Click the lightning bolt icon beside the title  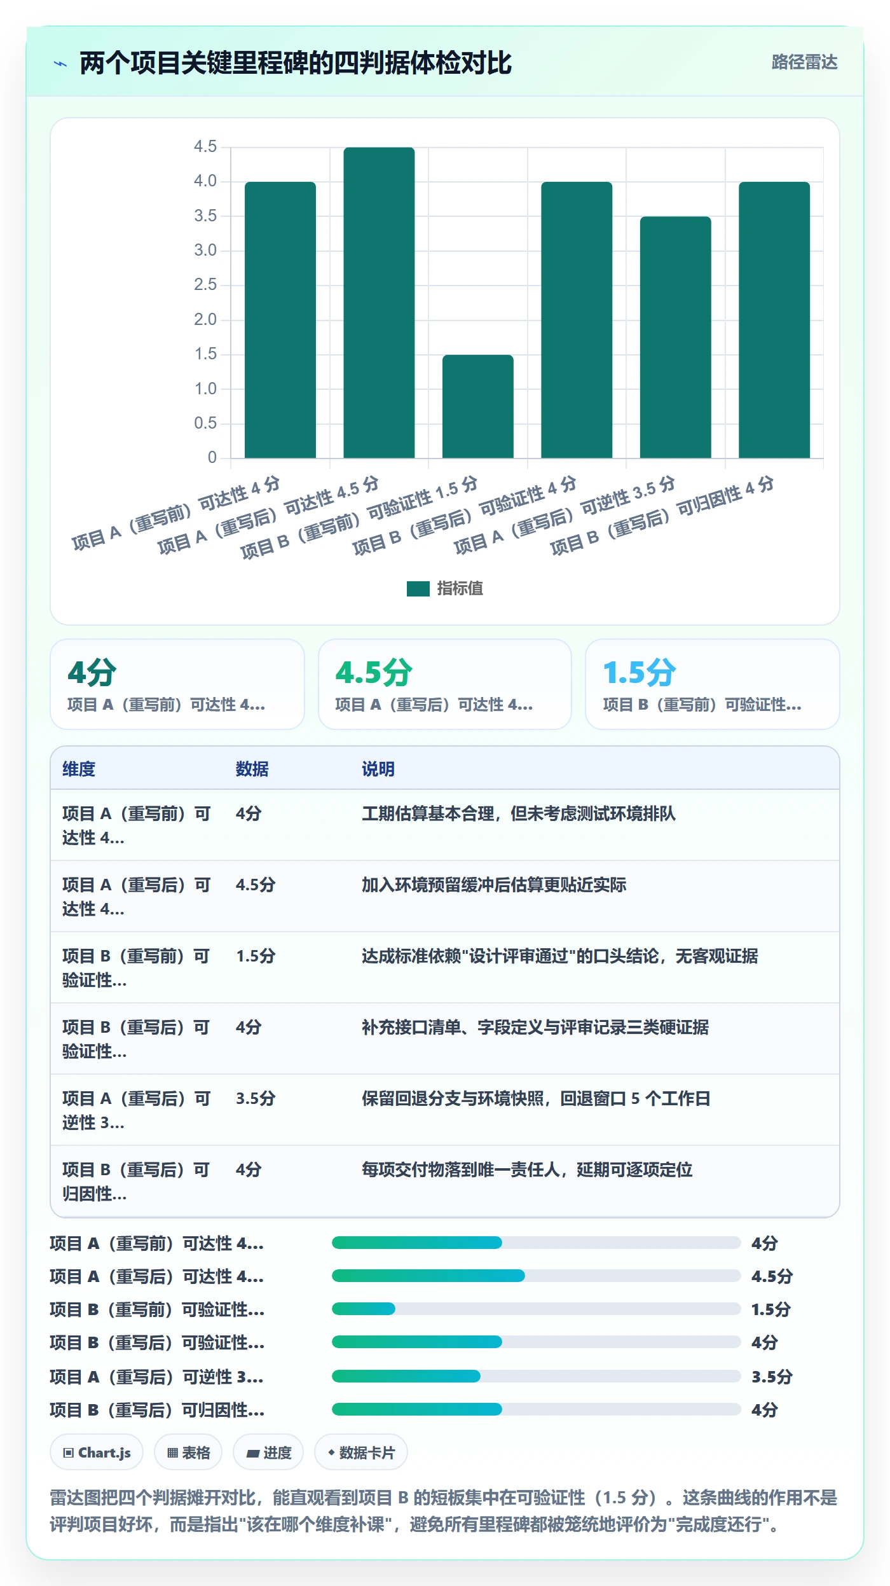60,64
